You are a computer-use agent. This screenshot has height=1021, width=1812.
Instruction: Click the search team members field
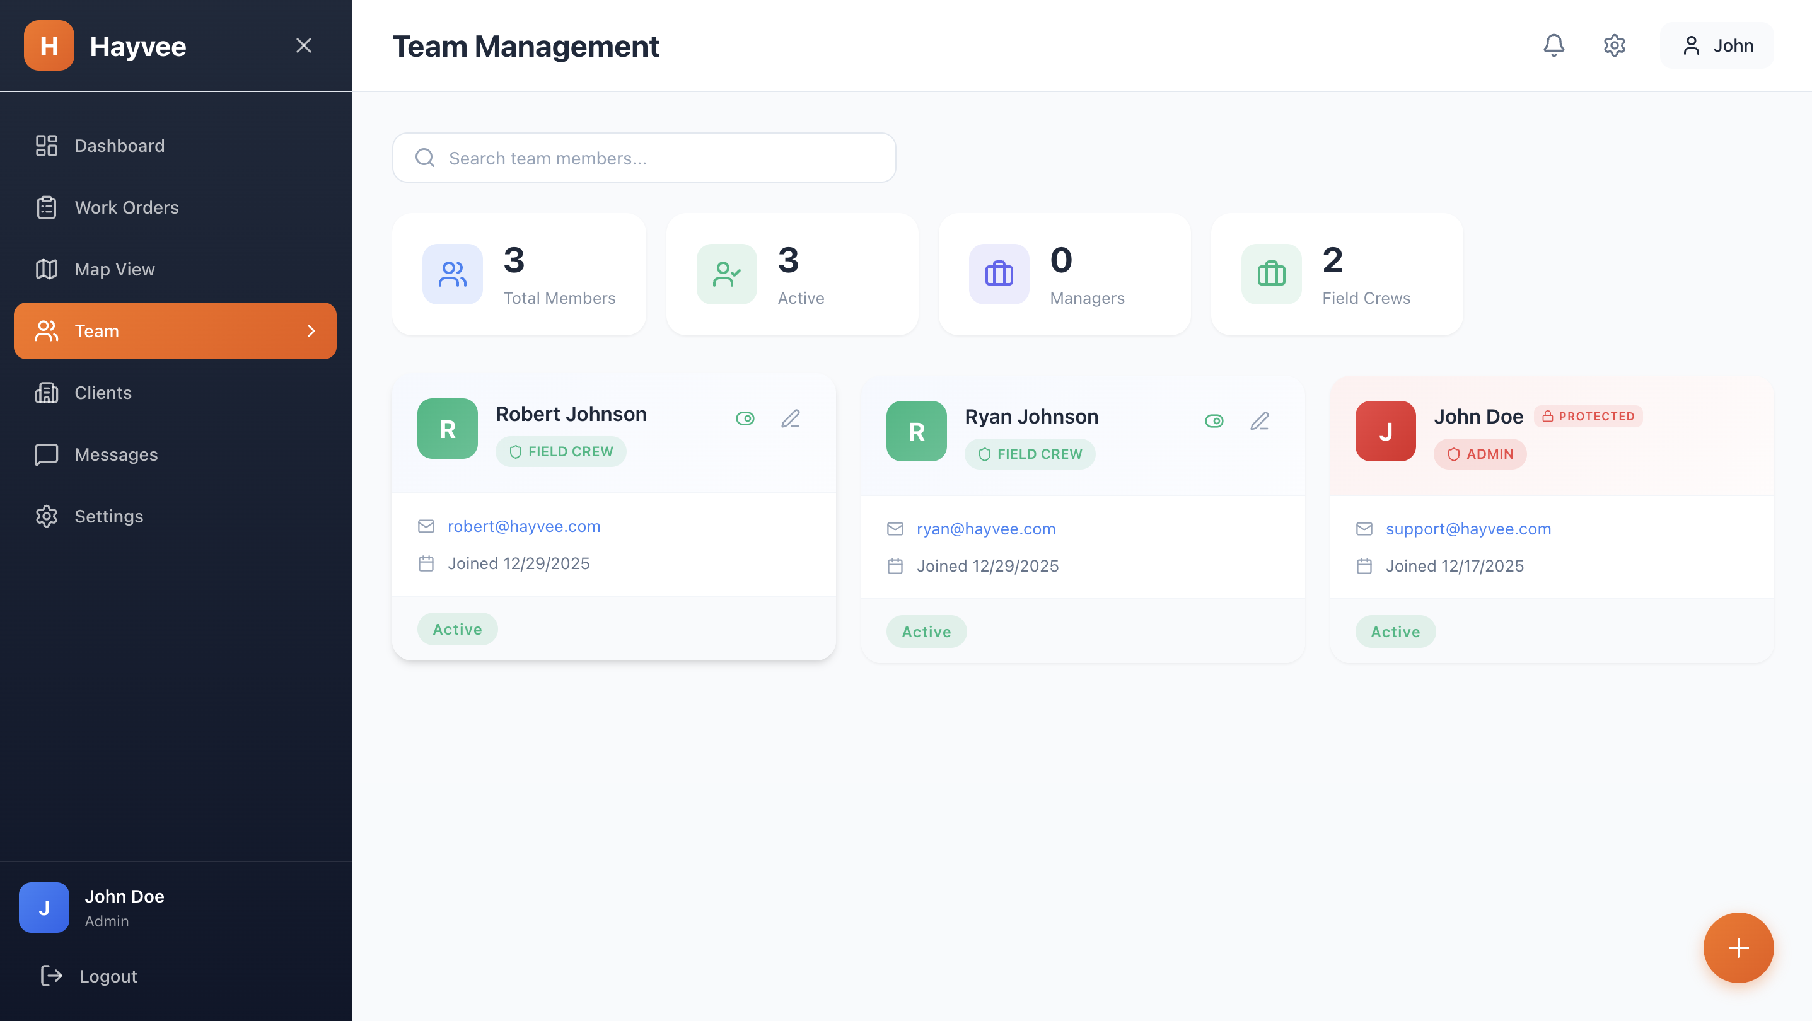(644, 158)
